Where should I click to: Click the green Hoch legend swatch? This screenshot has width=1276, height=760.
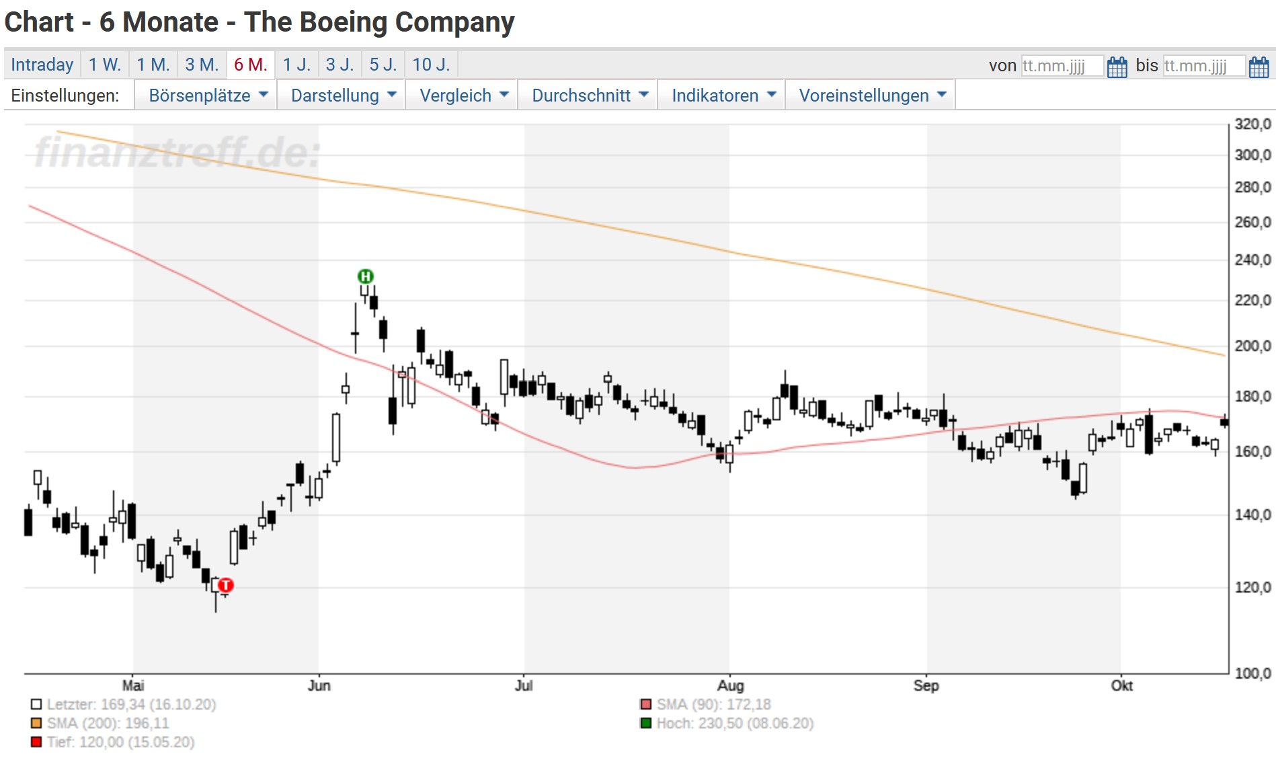(646, 723)
